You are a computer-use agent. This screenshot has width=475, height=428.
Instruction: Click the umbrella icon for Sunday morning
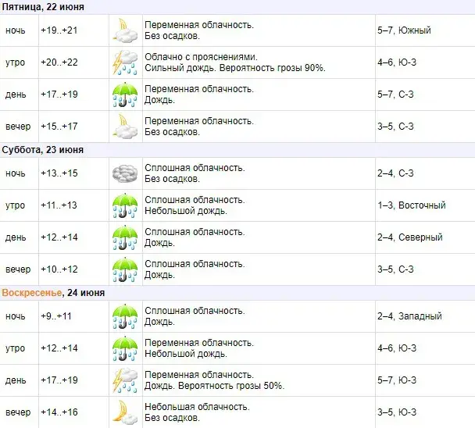pyautogui.click(x=125, y=348)
